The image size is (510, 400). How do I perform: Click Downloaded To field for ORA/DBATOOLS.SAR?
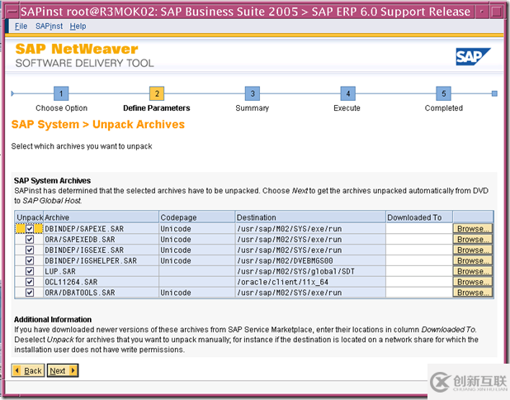coord(419,293)
